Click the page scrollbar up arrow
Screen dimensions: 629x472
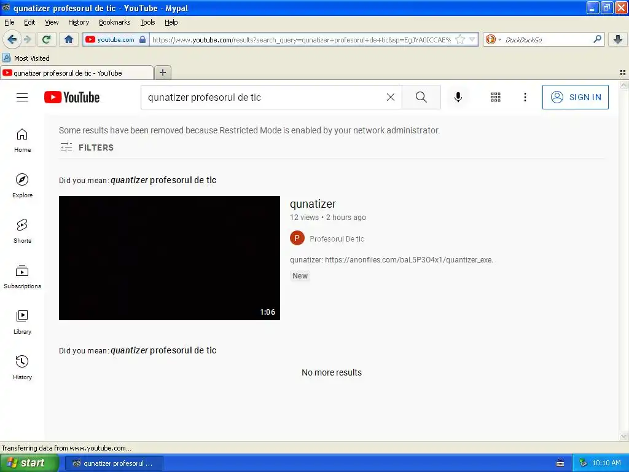pos(623,85)
